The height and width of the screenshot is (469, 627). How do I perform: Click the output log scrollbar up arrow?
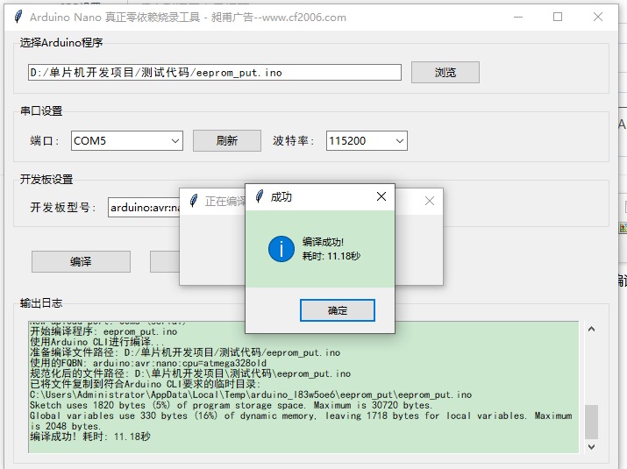[x=591, y=330]
